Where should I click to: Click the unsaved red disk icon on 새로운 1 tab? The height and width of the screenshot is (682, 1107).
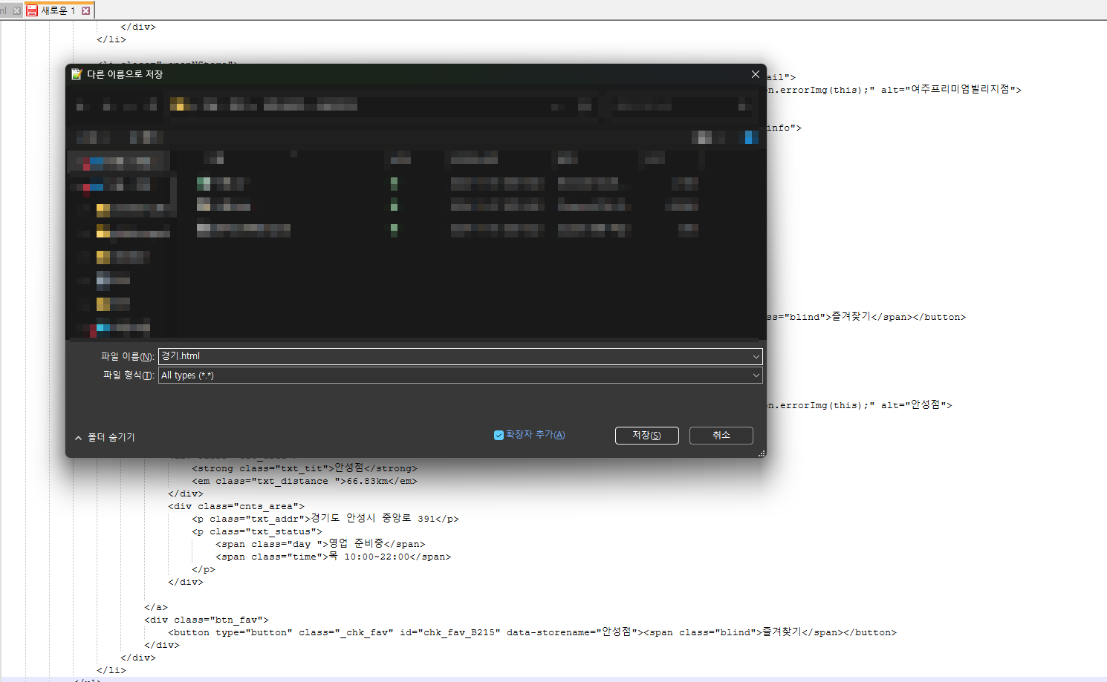[32, 10]
